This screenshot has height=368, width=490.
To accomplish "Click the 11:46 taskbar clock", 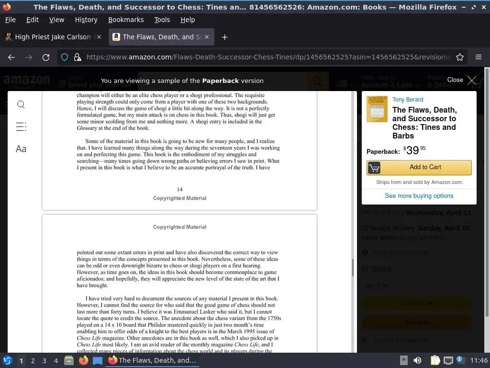I will coord(479,361).
